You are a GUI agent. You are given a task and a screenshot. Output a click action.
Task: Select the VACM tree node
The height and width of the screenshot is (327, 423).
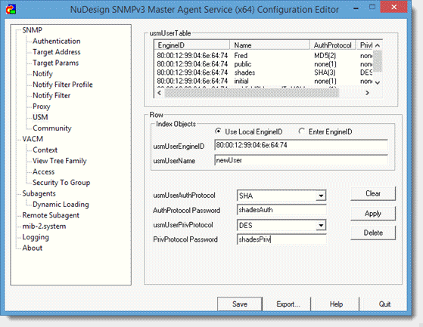tap(33, 139)
